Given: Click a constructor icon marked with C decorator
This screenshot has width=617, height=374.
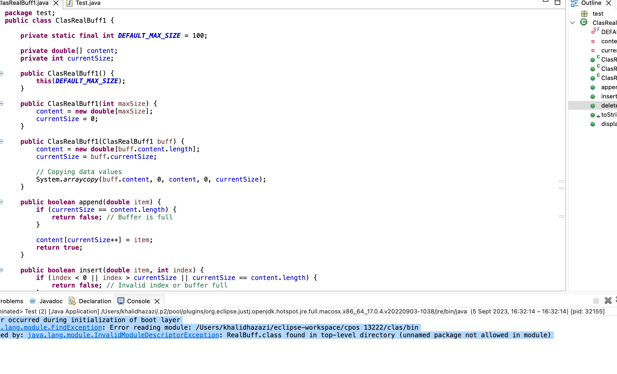Looking at the screenshot, I should (x=593, y=60).
